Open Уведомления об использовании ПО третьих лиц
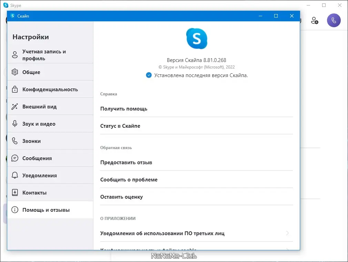 (196, 233)
